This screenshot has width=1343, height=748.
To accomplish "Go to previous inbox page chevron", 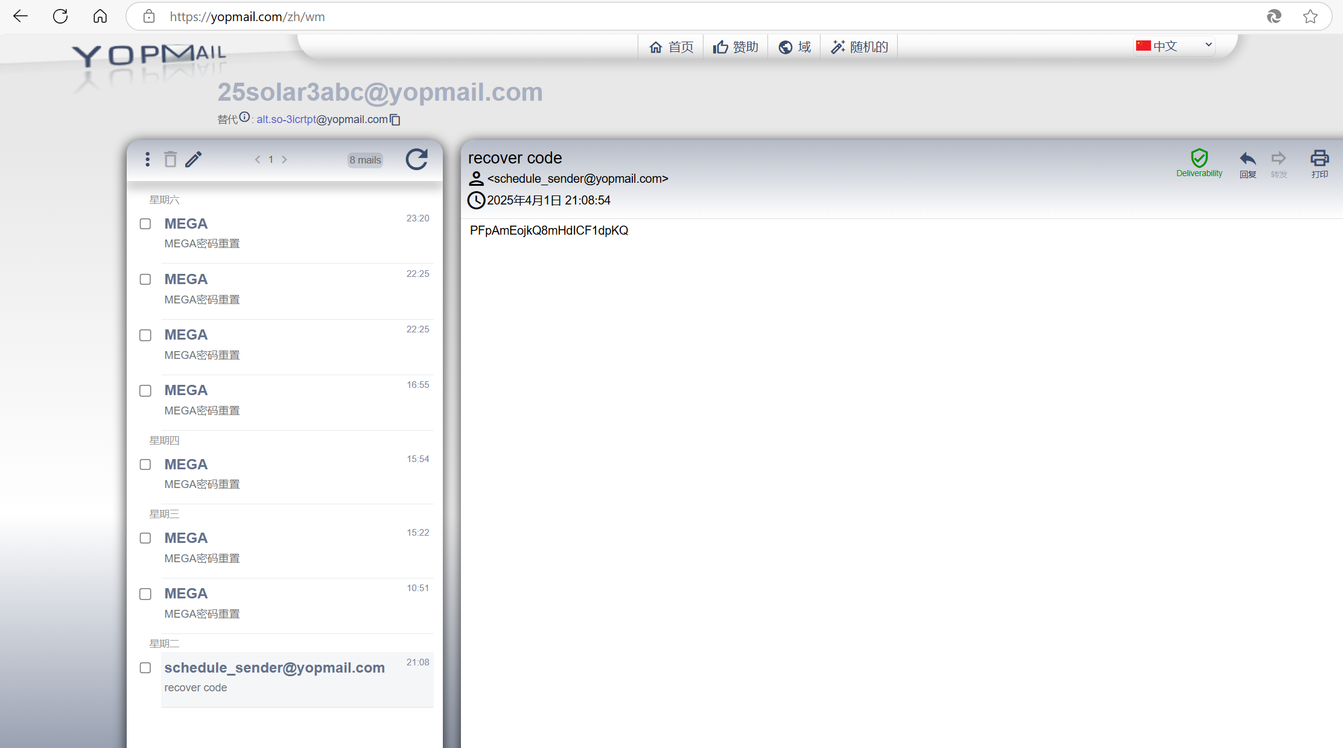I will [x=258, y=160].
